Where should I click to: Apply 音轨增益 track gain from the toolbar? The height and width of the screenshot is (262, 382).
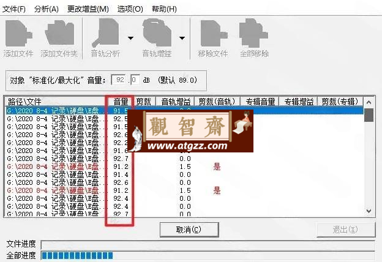click(157, 39)
